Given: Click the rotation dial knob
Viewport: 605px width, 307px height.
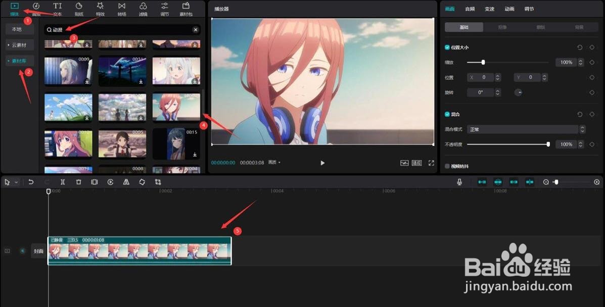Looking at the screenshot, I should (x=519, y=92).
